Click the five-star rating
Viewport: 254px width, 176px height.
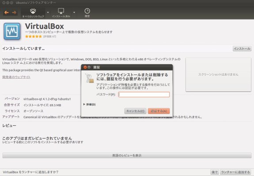[34, 37]
